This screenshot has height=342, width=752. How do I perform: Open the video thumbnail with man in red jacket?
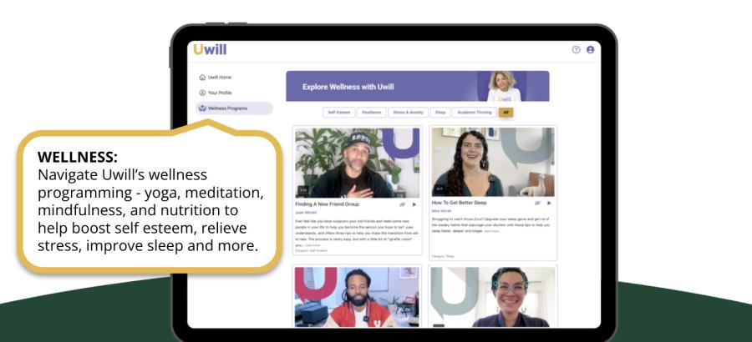357,297
